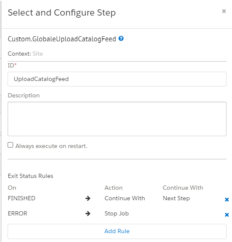232x242 pixels.
Task: Select the ERROR status in rules list
Action: [x=17, y=214]
